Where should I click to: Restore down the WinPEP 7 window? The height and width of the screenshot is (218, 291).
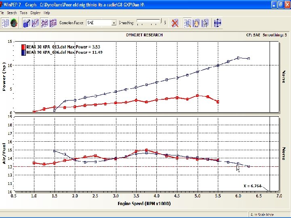(280, 4)
